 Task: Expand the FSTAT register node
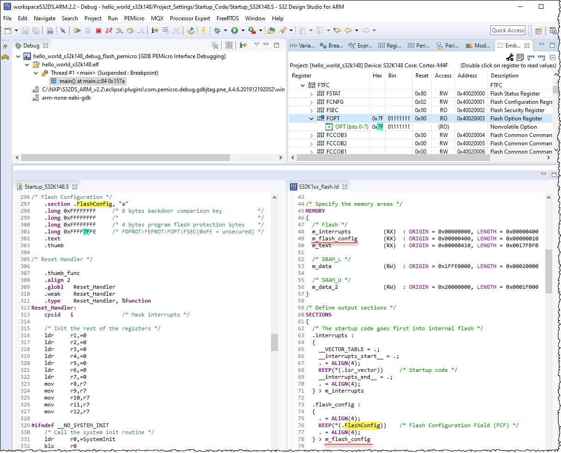tap(312, 94)
